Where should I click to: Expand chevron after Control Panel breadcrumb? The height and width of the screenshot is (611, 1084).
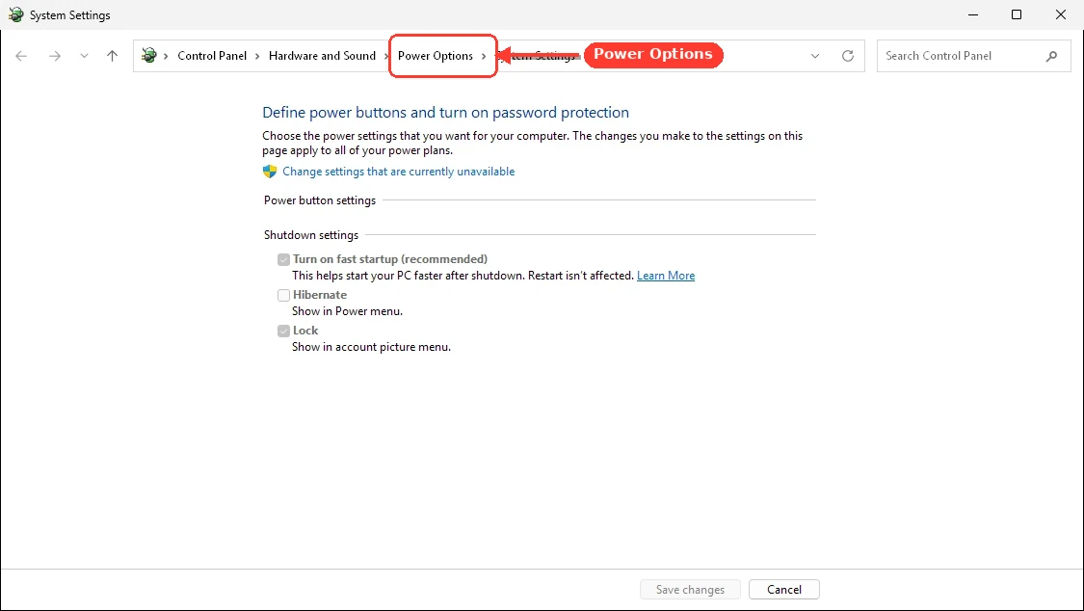[257, 56]
